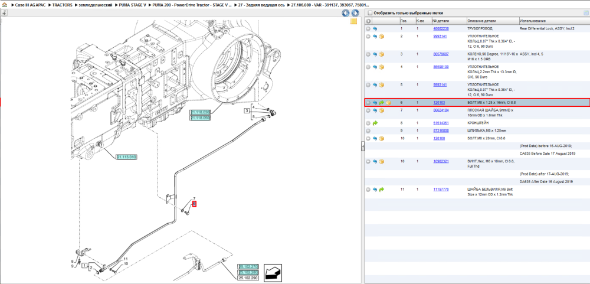
Task: Click the green arrow icon for part 11197770
Action: (382, 189)
